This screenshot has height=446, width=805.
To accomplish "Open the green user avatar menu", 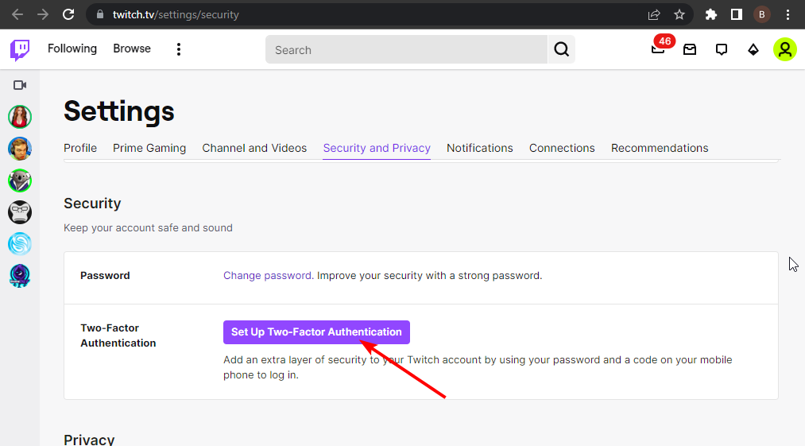I will [785, 49].
